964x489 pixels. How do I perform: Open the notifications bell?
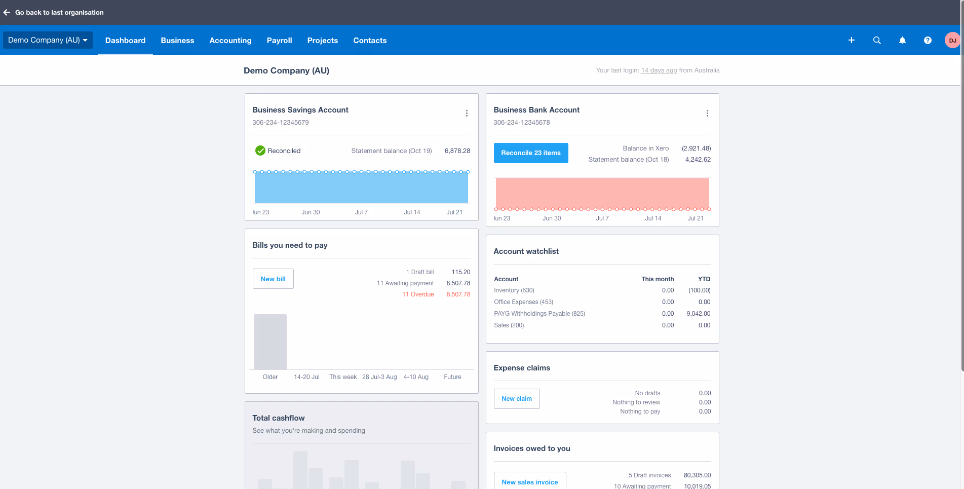pyautogui.click(x=902, y=40)
